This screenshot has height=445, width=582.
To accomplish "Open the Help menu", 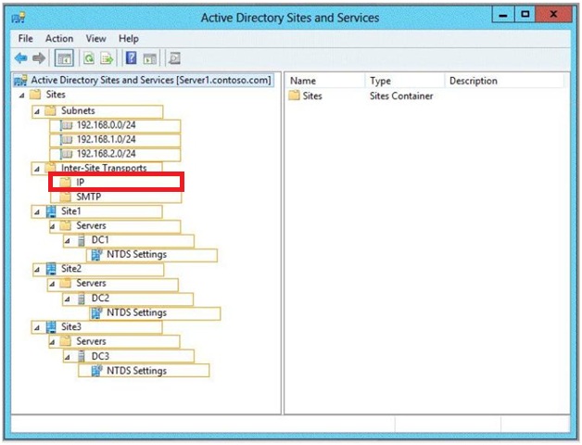I will [129, 39].
